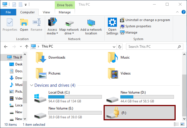Click the main pane scroll down arrow
This screenshot has width=187, height=128.
pyautogui.click(x=184, y=119)
